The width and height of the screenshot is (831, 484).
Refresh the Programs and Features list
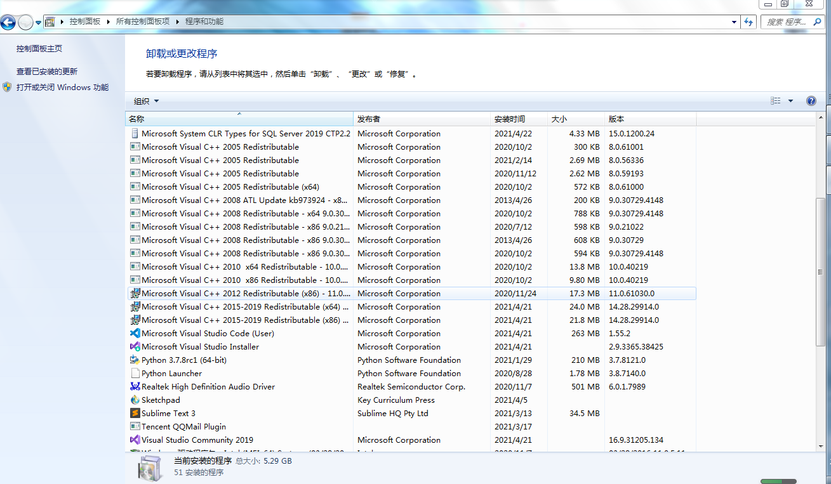click(x=749, y=22)
